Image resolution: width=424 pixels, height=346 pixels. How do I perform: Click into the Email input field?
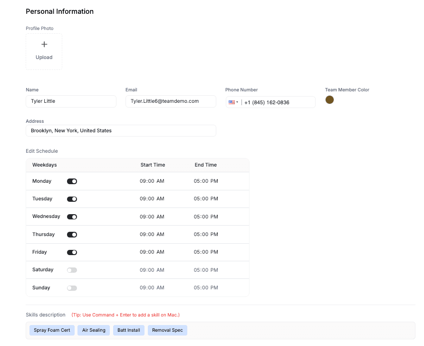(x=171, y=101)
